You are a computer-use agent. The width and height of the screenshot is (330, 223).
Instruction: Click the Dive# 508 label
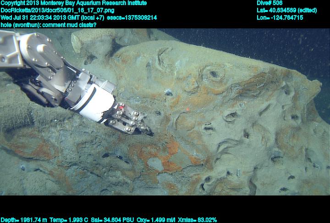click(x=269, y=3)
